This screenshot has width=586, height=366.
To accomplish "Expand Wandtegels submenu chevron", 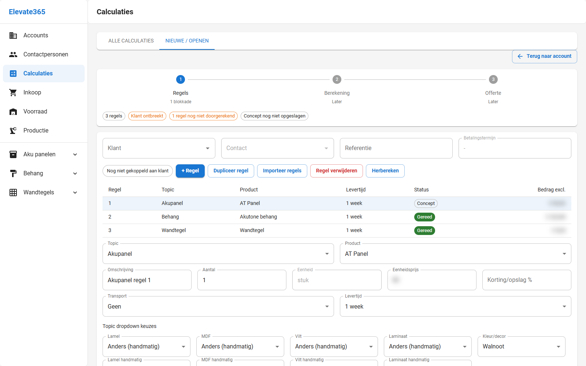I will (x=75, y=193).
